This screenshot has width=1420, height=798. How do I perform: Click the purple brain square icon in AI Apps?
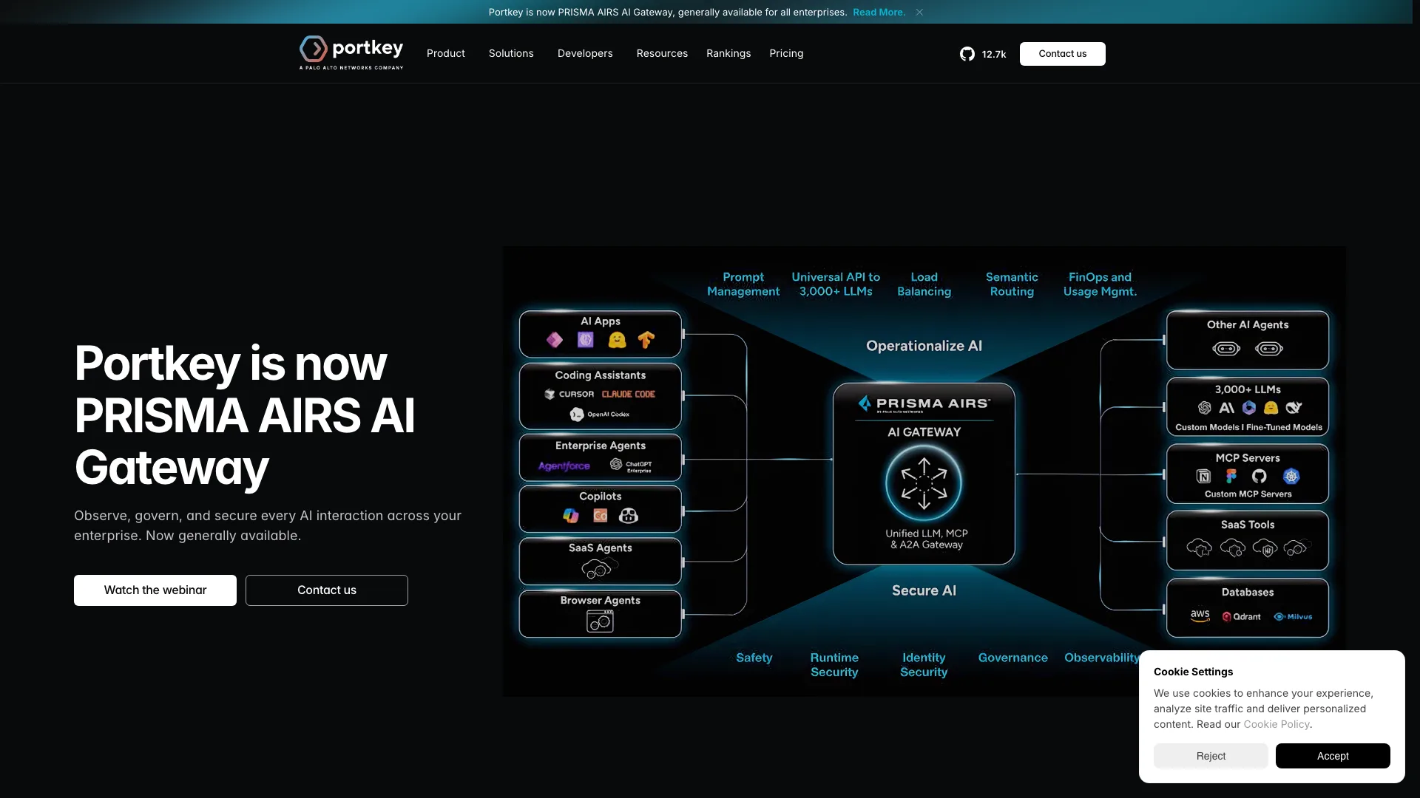(x=586, y=340)
